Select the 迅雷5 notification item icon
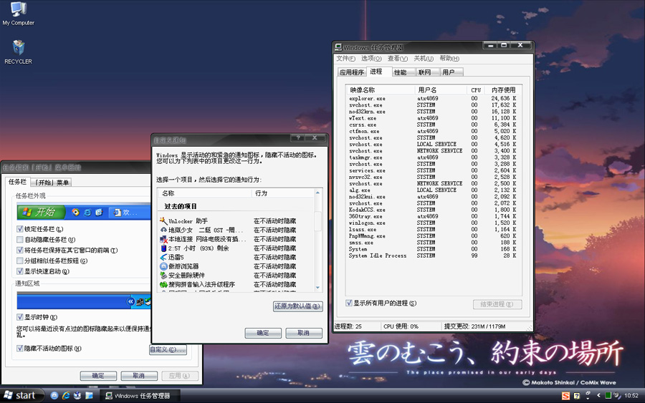 (x=163, y=257)
